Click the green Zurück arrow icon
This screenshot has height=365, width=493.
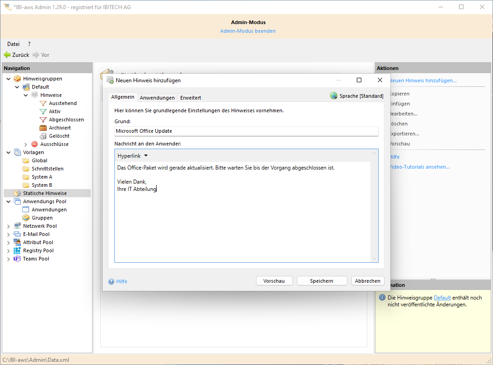coord(7,55)
